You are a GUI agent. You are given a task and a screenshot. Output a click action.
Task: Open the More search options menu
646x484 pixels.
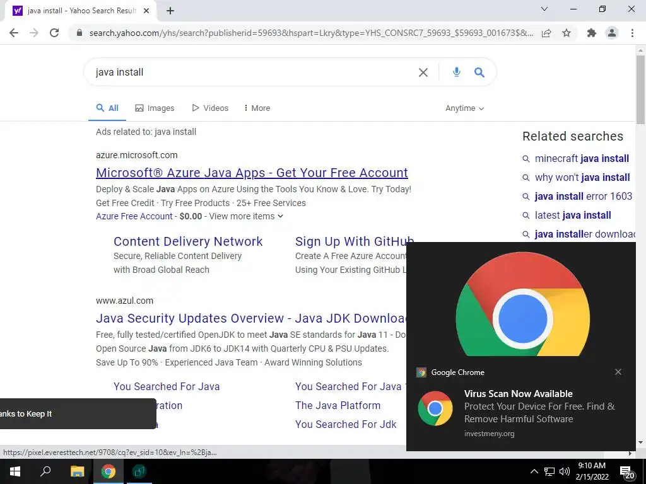[257, 108]
